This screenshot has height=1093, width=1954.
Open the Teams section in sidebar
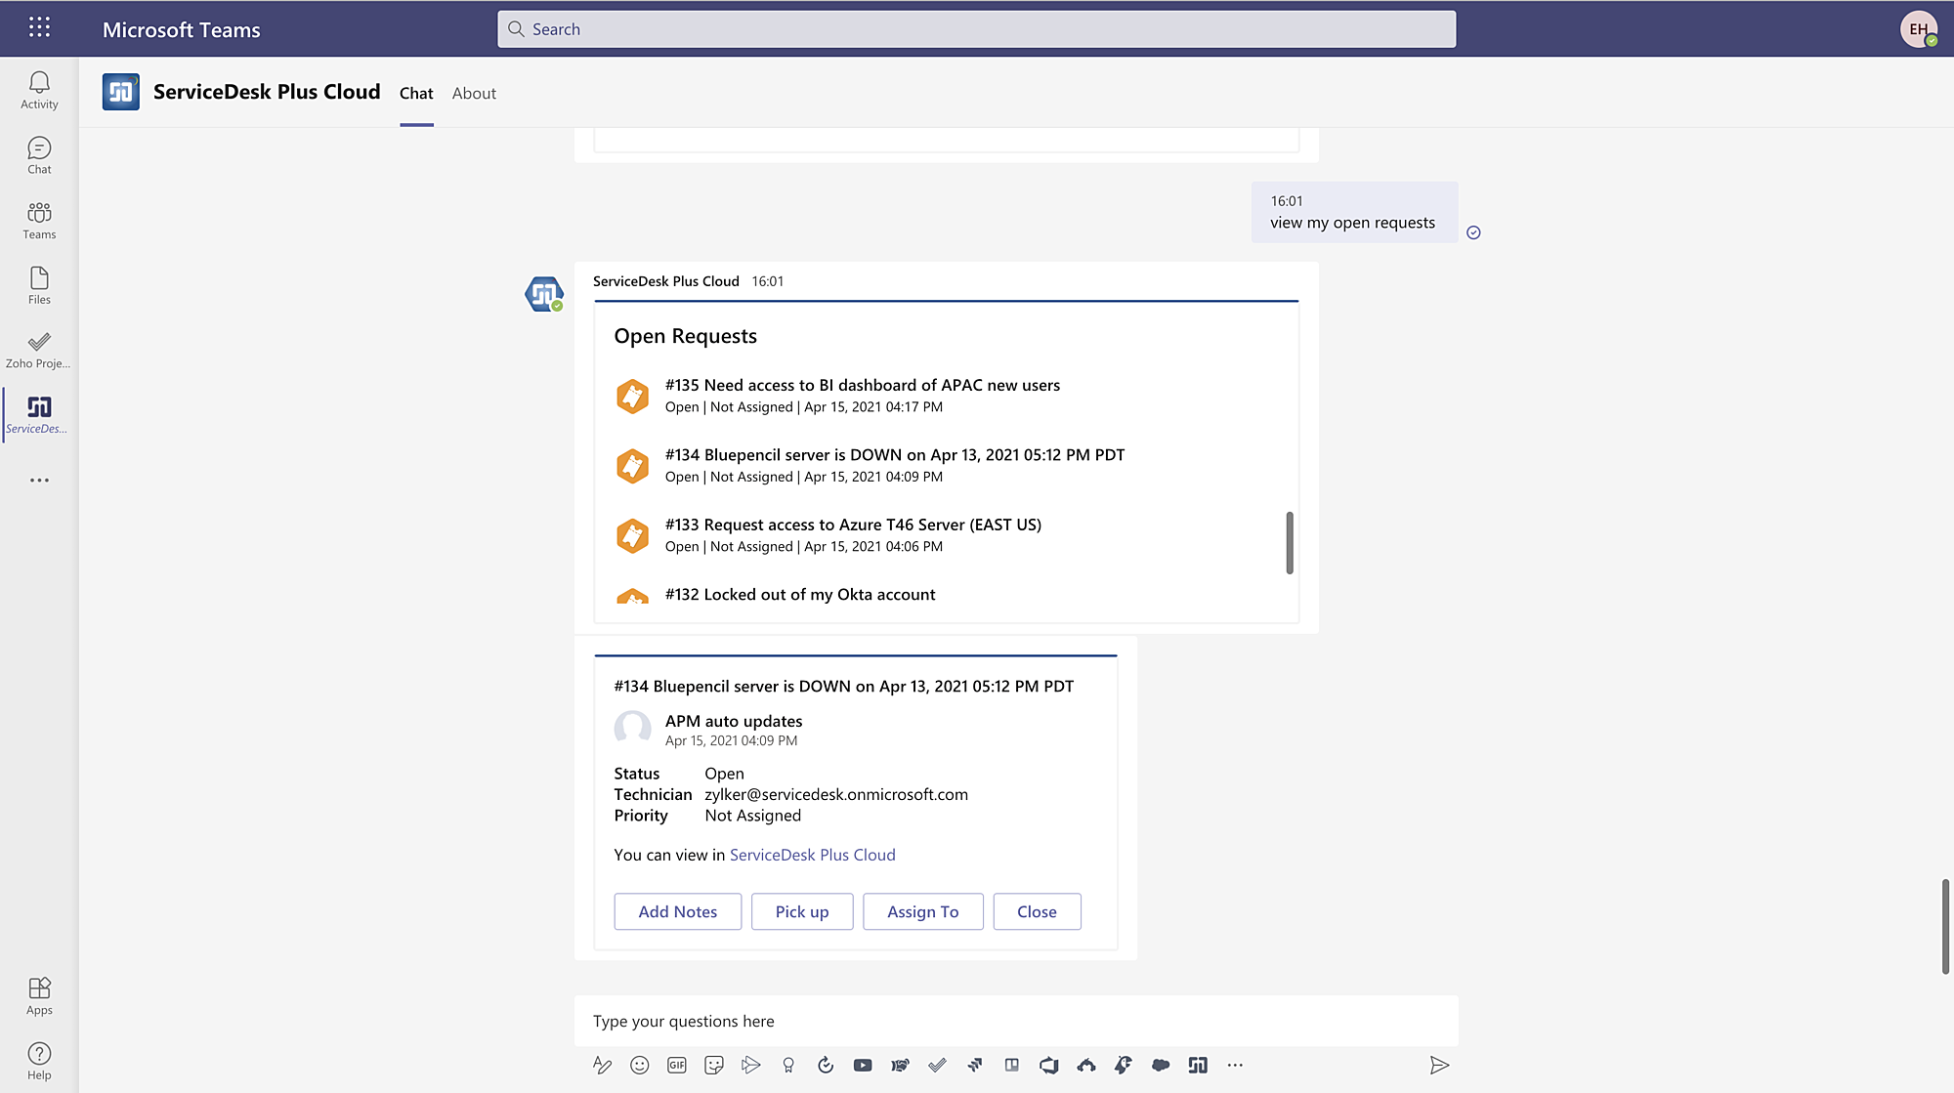click(x=39, y=221)
